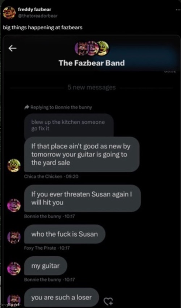Select the quoted "blew up the kitchen" message

tap(69, 126)
